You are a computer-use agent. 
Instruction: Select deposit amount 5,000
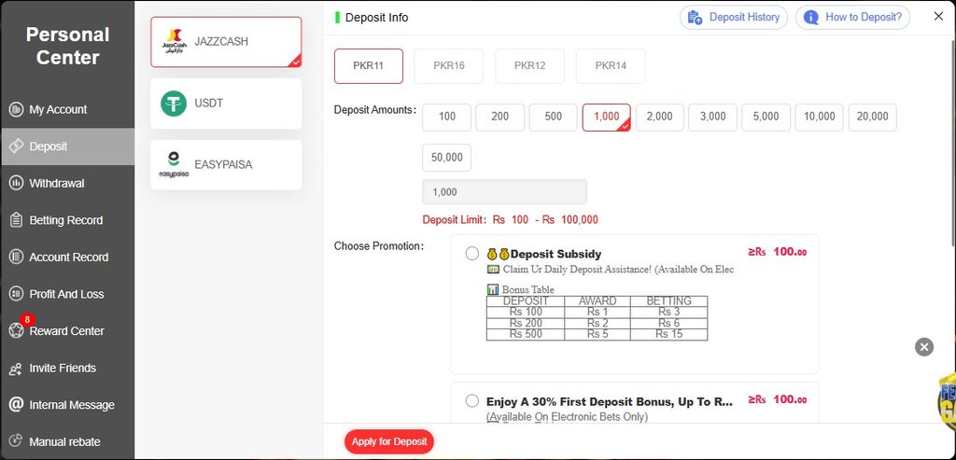pyautogui.click(x=766, y=117)
